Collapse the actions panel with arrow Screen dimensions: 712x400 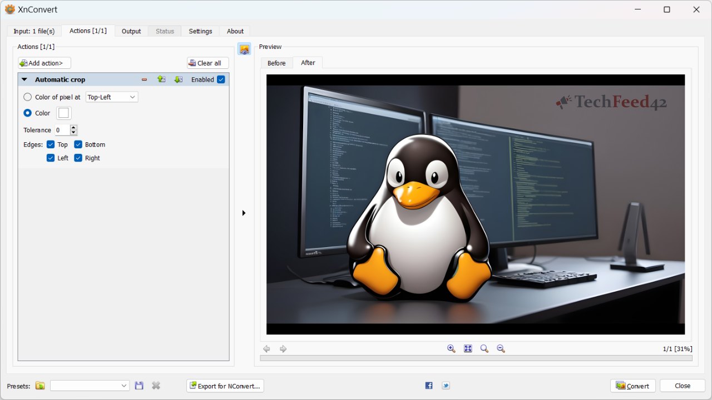coord(244,213)
